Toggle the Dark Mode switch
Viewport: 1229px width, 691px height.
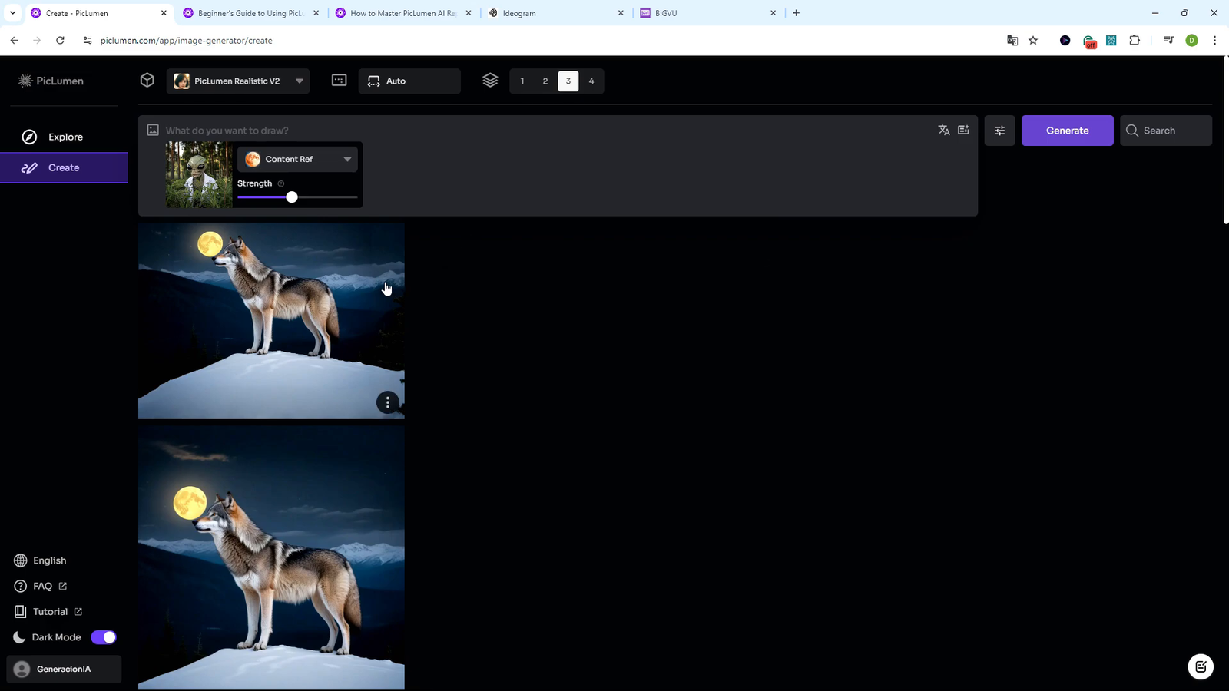(104, 637)
